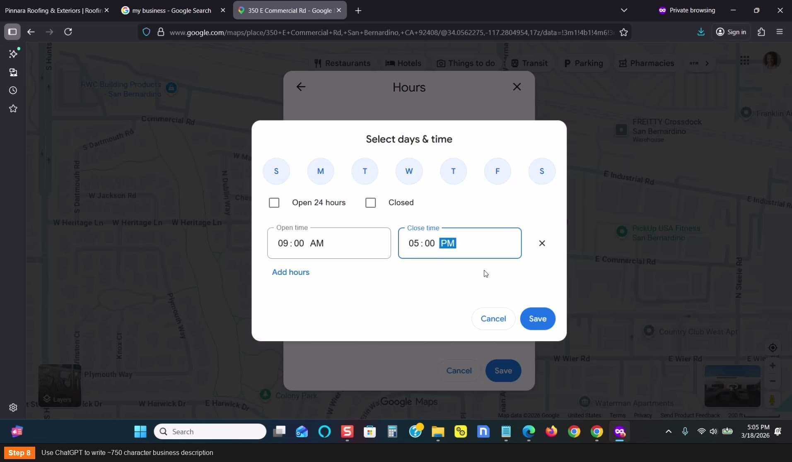Go back from the Hours panel
Screen dimensions: 792x462
(301, 87)
